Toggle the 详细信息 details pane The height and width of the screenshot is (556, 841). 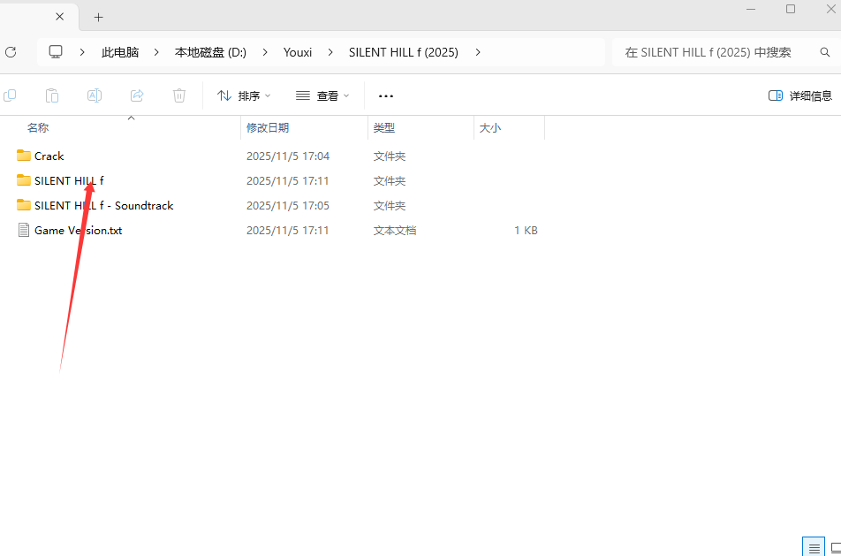tap(799, 95)
